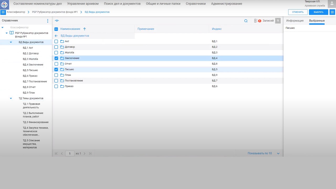The image size is (336, 189).
Task: Click the search magnifier icon
Action: [x=246, y=21]
